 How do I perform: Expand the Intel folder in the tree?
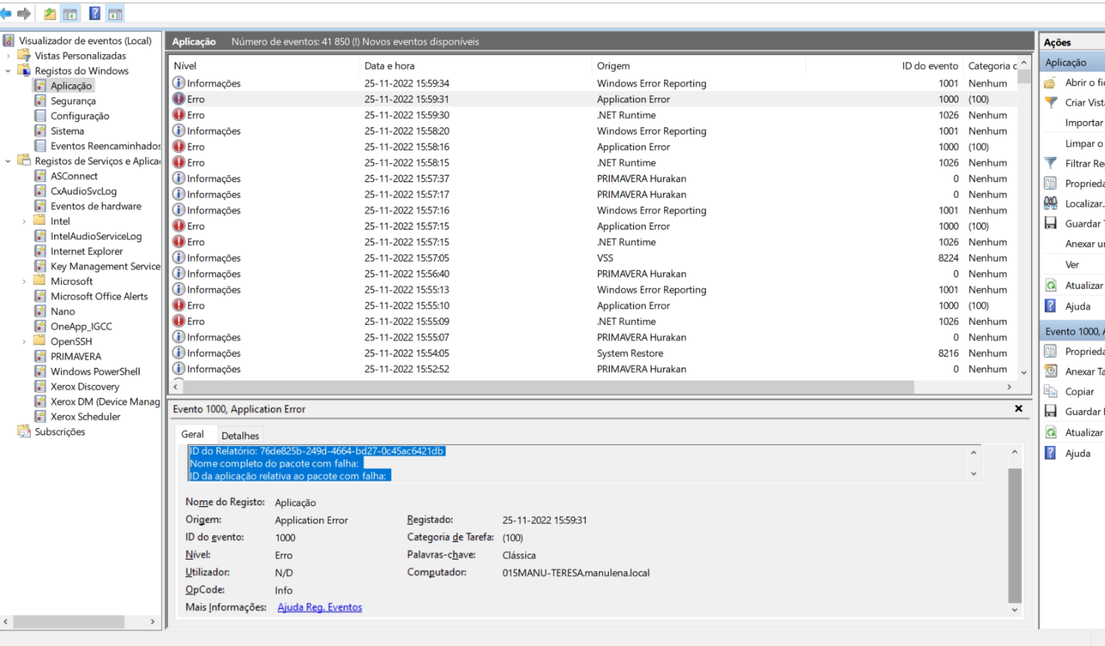point(24,221)
